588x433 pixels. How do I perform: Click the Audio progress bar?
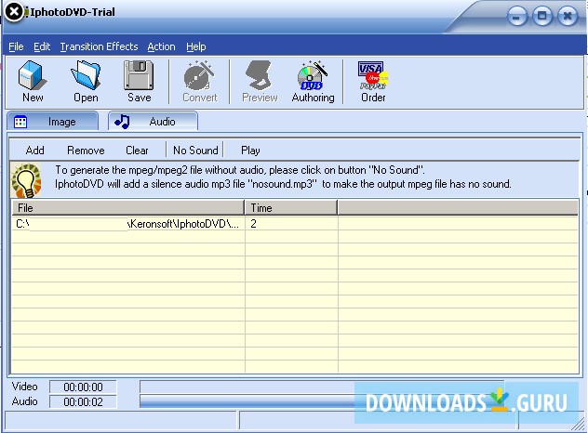322,401
